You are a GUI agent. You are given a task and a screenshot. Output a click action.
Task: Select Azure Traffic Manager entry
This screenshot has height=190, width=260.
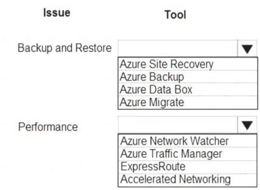tap(187, 154)
